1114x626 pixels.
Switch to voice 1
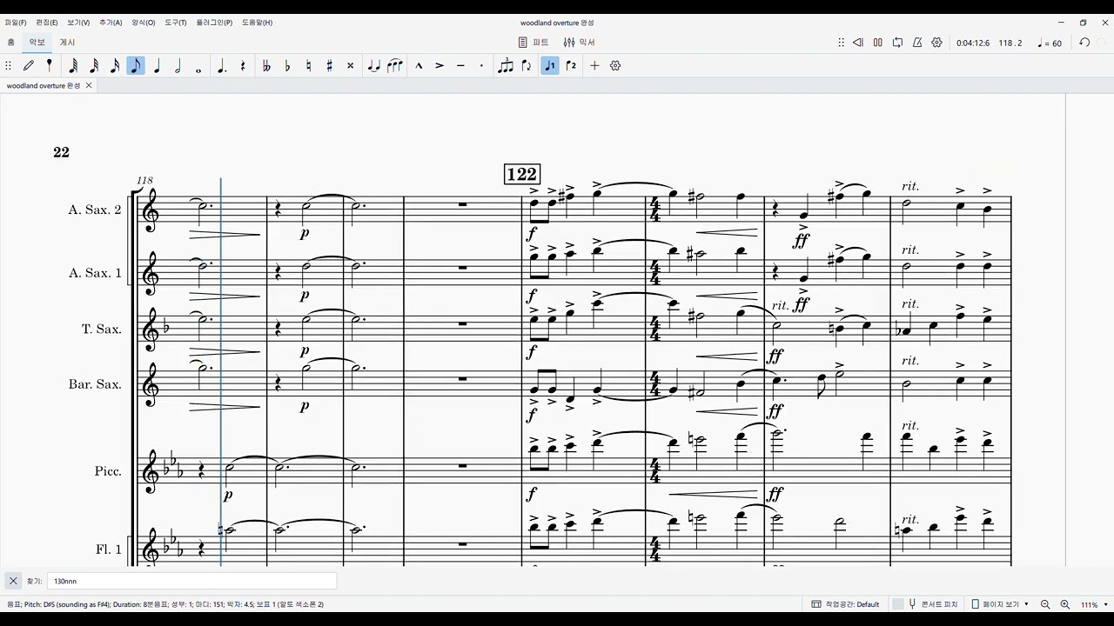(550, 65)
